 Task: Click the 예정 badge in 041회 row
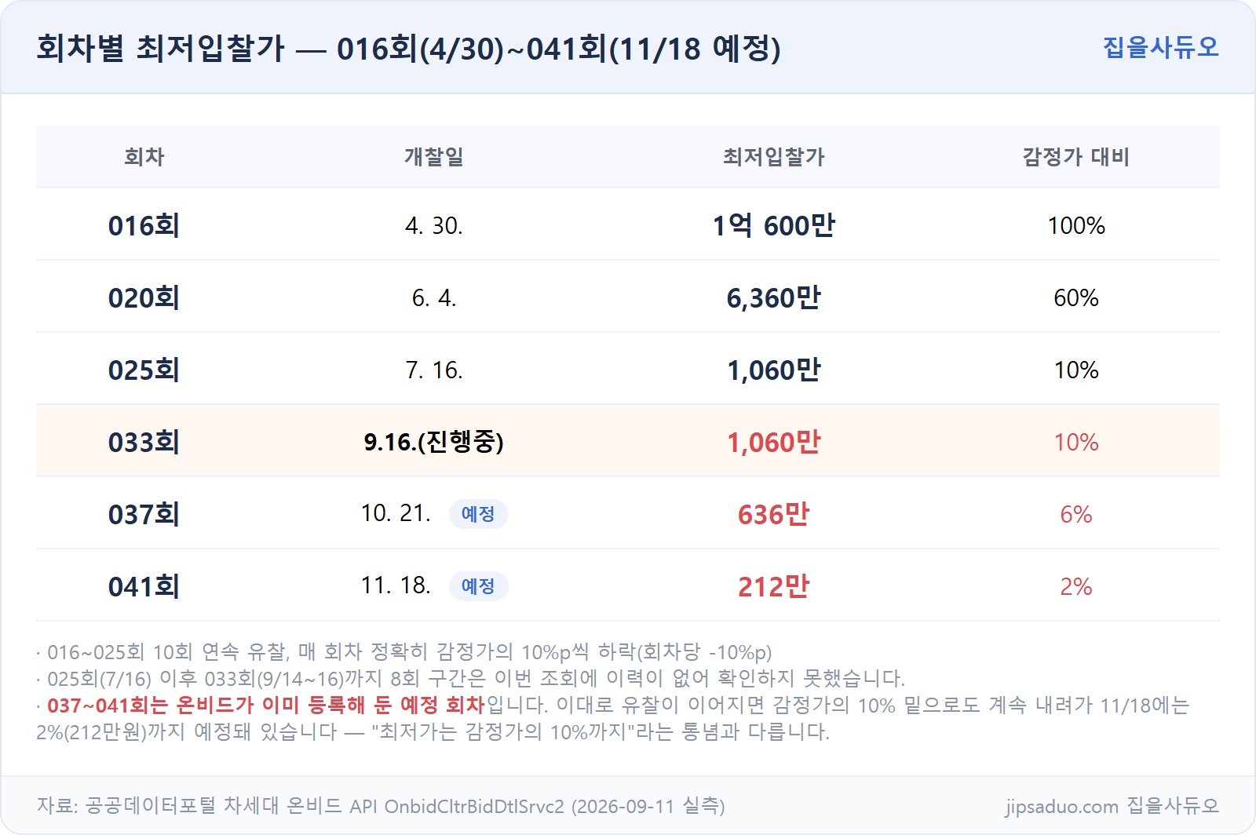(x=478, y=586)
